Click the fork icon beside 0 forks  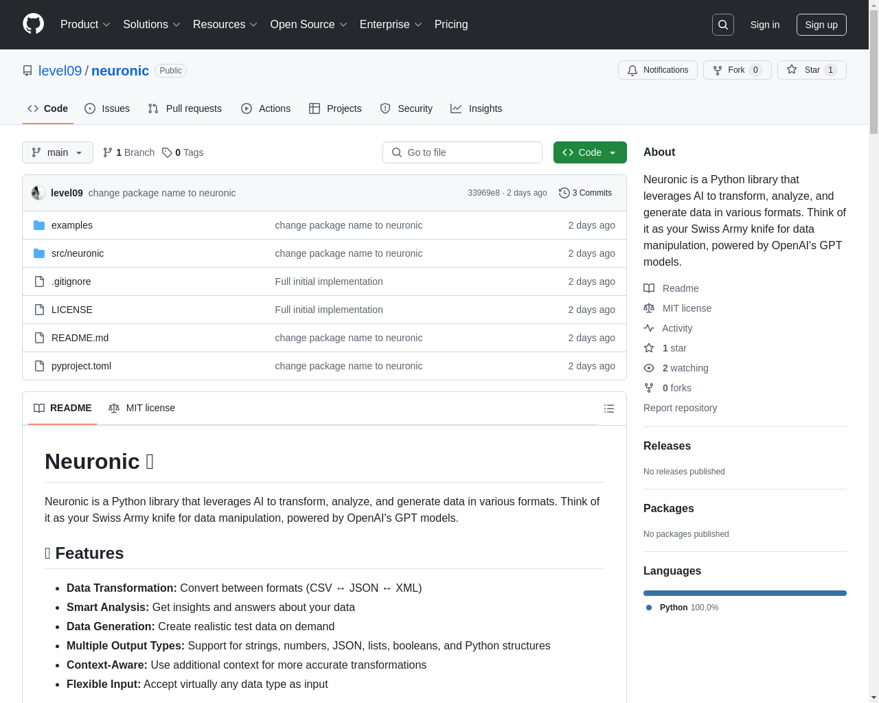(x=649, y=388)
